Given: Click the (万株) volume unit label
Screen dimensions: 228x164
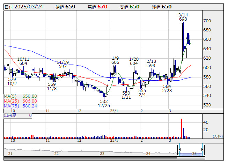Looking at the screenshot, I should click(218, 136).
